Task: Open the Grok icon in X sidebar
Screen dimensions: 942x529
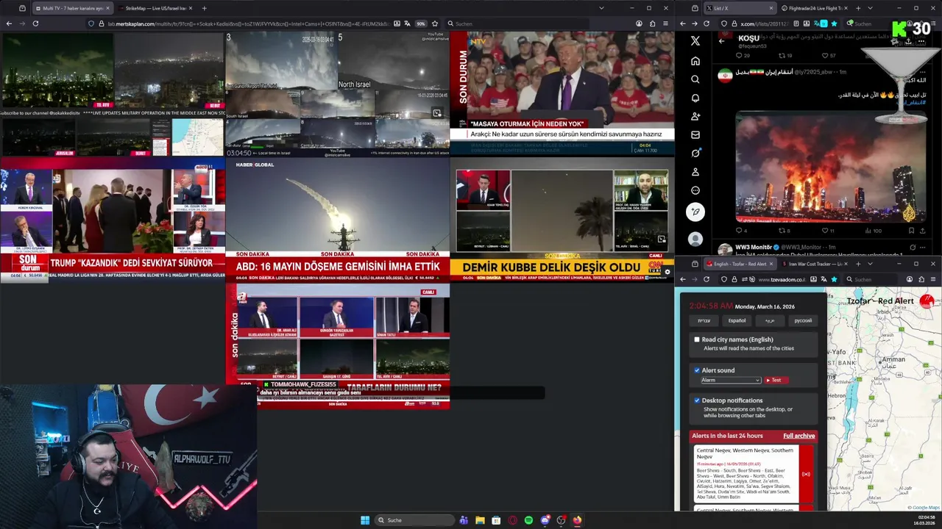Action: [695, 153]
